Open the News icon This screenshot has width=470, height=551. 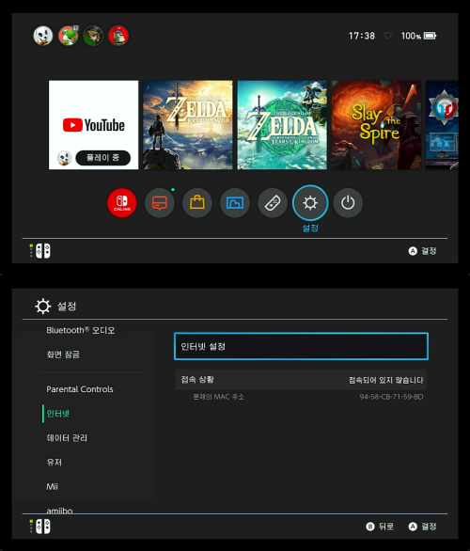[160, 203]
